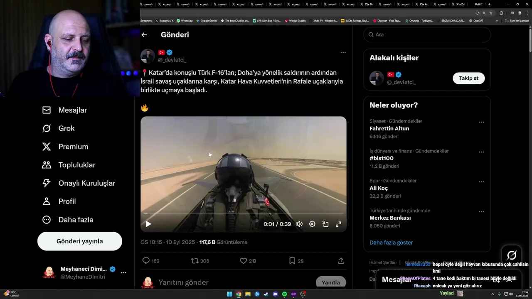Open the Premium page
Viewport: 532px width, 299px height.
(65, 147)
